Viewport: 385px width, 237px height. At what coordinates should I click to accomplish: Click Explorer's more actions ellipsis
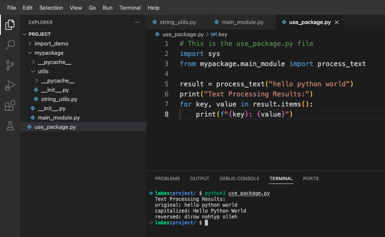(x=136, y=22)
